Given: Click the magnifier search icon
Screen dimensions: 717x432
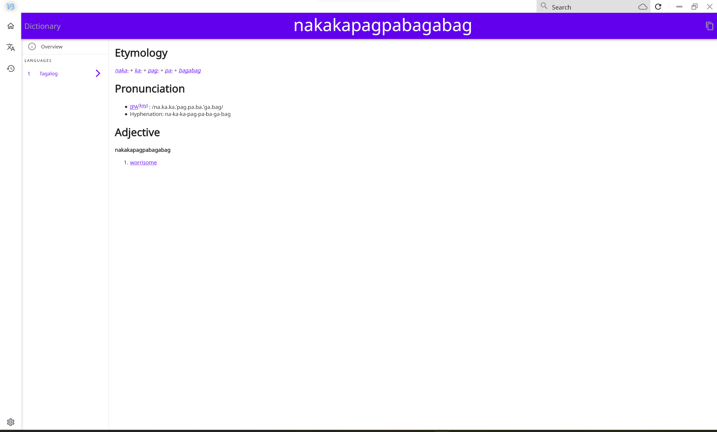Looking at the screenshot, I should pos(544,6).
